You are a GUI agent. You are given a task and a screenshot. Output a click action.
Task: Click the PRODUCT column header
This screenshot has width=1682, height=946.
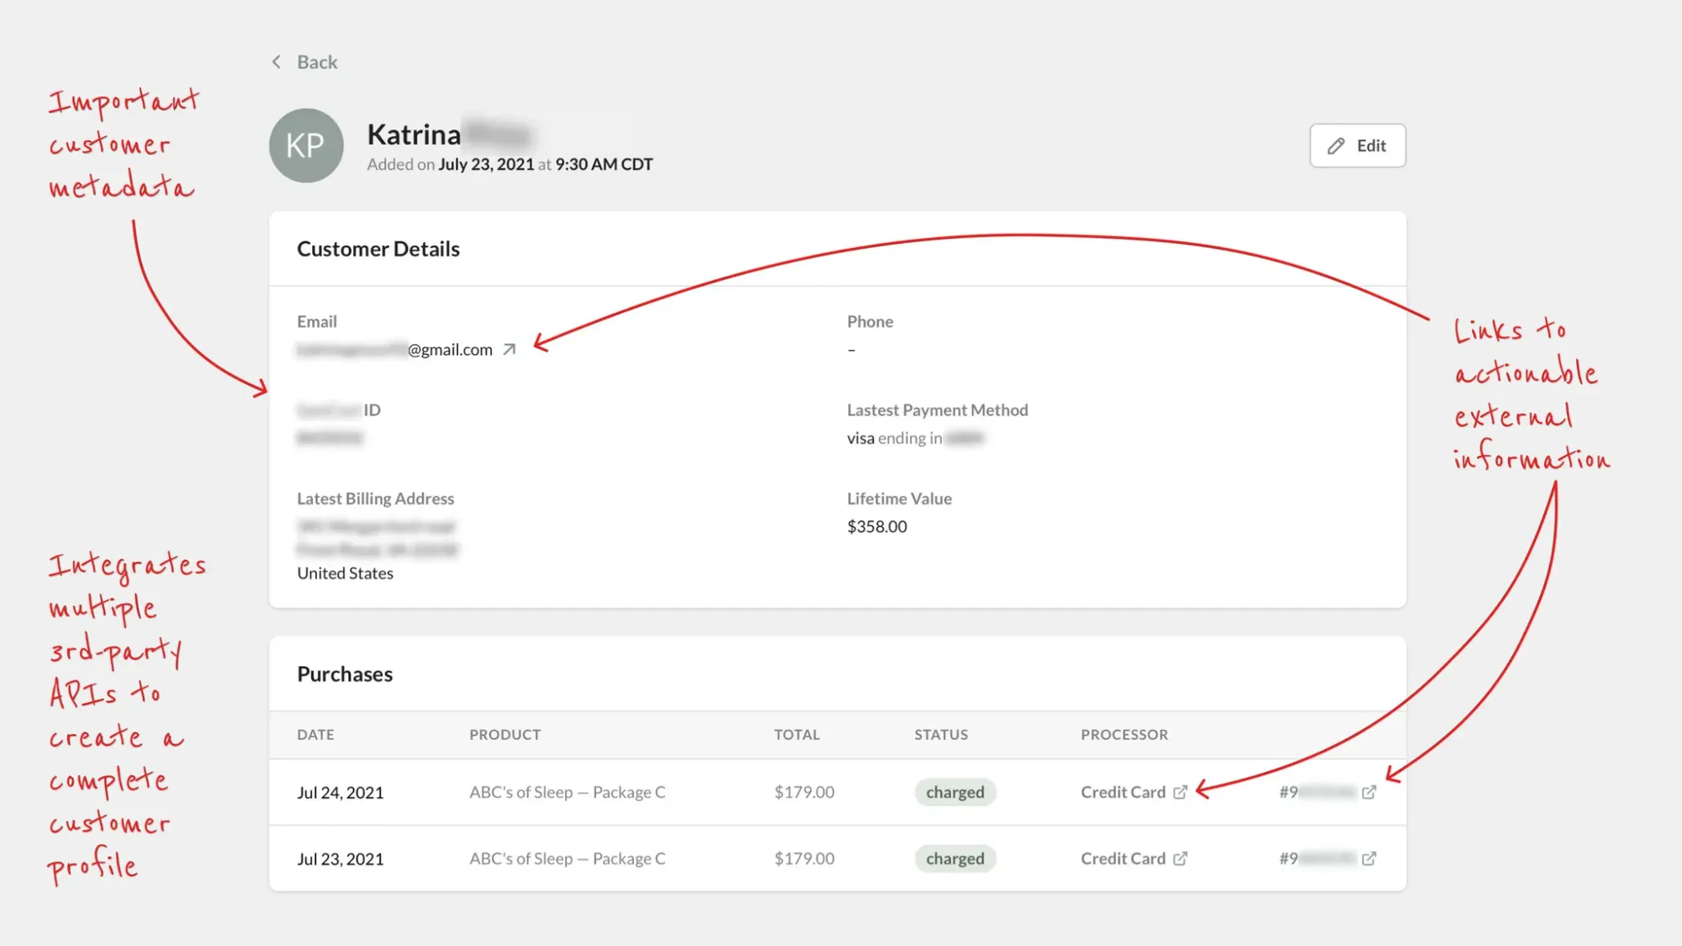[505, 735]
